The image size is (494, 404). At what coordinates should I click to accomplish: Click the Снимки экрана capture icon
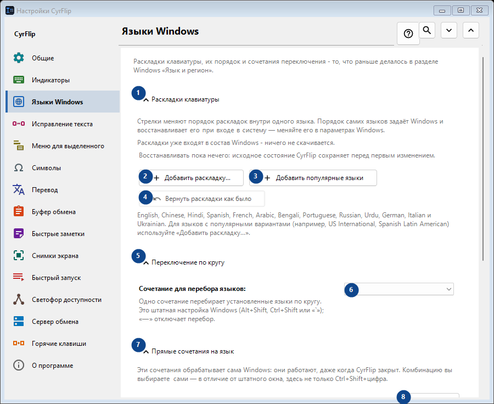point(19,256)
